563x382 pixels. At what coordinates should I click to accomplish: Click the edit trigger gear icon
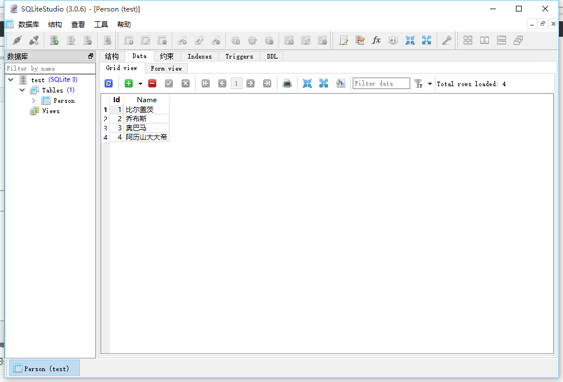pos(252,40)
